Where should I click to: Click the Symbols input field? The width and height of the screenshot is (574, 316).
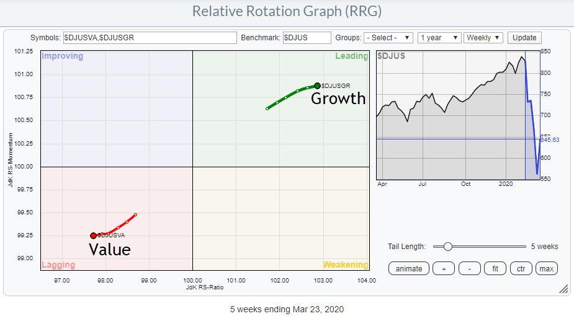point(149,38)
